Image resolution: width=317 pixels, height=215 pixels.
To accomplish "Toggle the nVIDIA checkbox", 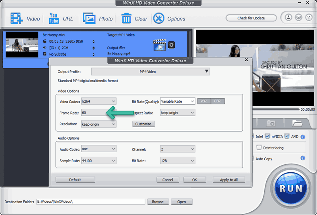I will pos(267,136).
